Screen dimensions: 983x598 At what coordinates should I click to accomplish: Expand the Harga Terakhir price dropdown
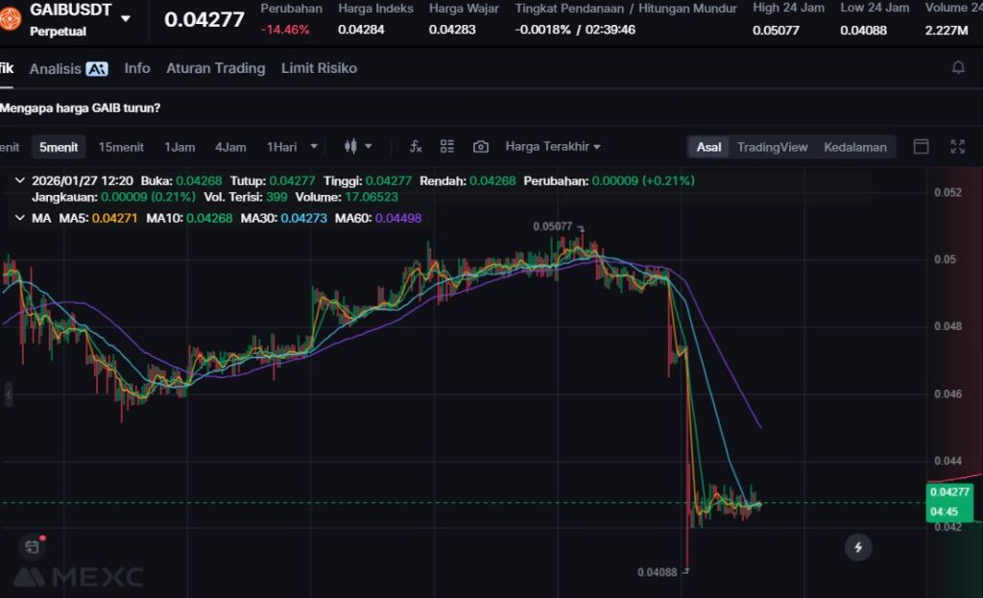[x=553, y=147]
